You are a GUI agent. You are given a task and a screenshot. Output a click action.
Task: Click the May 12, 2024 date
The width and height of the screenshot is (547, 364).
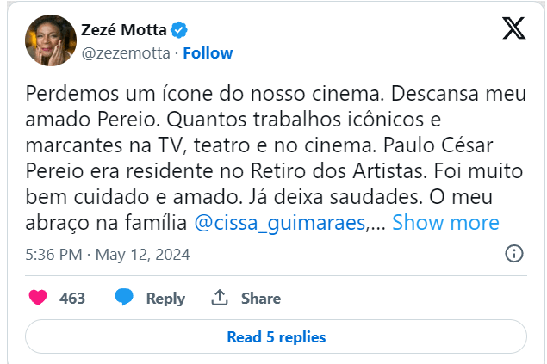point(142,255)
